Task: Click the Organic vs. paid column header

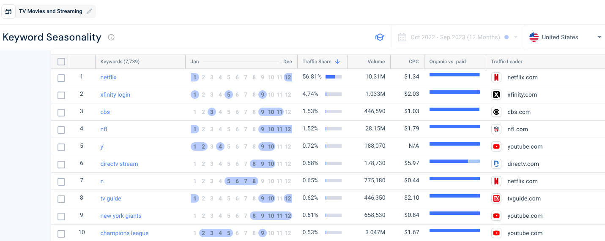Action: (447, 62)
